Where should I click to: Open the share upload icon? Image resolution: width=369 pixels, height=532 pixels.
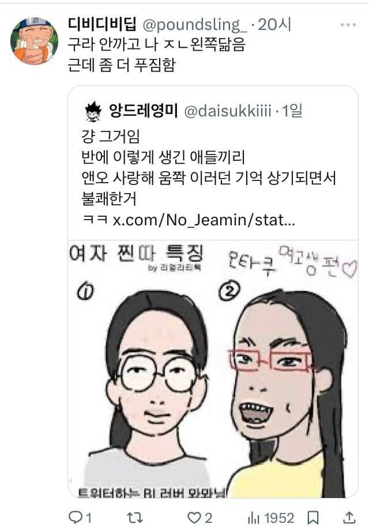pyautogui.click(x=349, y=518)
